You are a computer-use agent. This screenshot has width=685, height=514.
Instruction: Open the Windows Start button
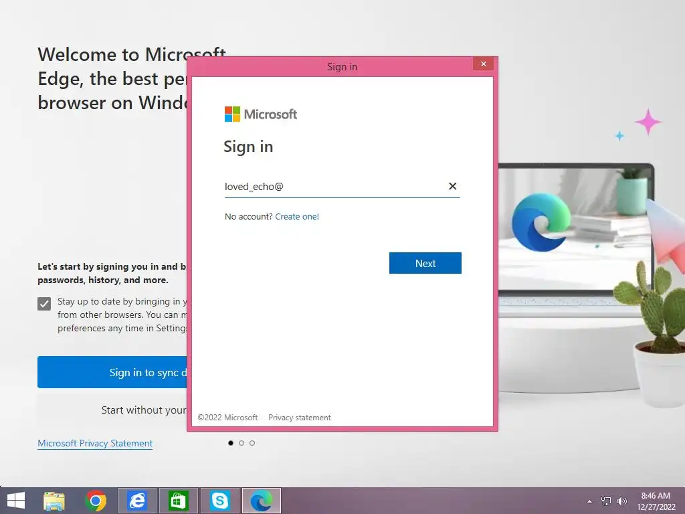[x=16, y=501]
